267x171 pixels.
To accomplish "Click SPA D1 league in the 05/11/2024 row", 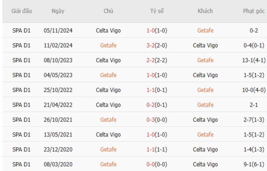I will [21, 30].
